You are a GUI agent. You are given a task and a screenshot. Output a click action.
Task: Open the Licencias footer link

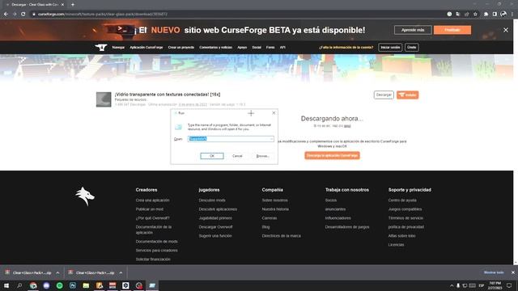[396, 245]
